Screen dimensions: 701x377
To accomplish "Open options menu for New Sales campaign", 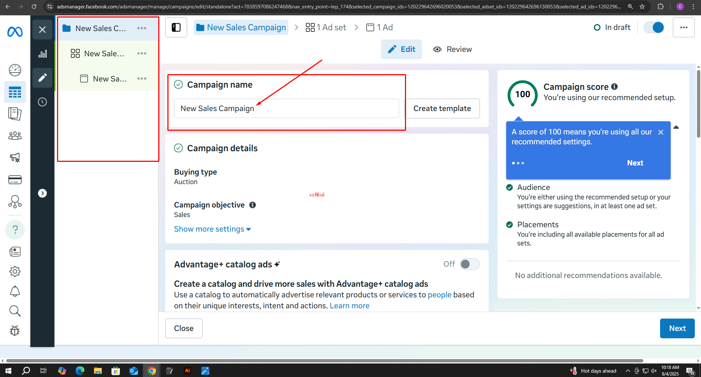I will click(x=142, y=28).
